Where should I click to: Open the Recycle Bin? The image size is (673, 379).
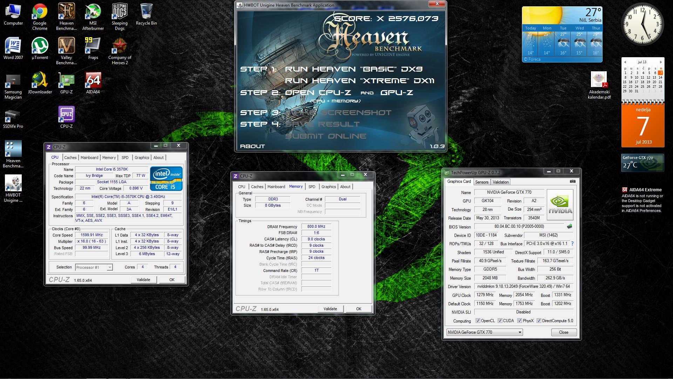[x=146, y=15]
